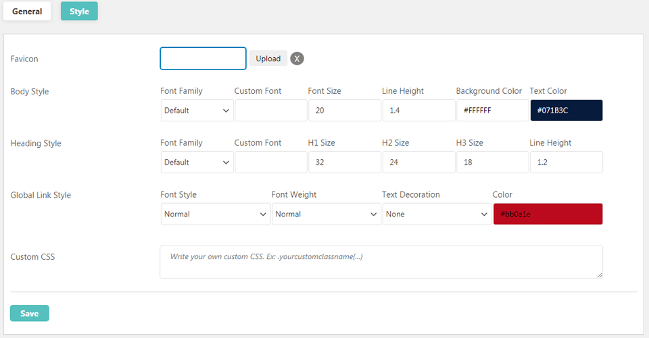The height and width of the screenshot is (338, 649).
Task: Pick link Color #bb0a1e swatch
Action: pos(548,214)
